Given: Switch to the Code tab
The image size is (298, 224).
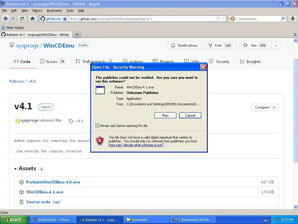Looking at the screenshot, I should [x=22, y=62].
